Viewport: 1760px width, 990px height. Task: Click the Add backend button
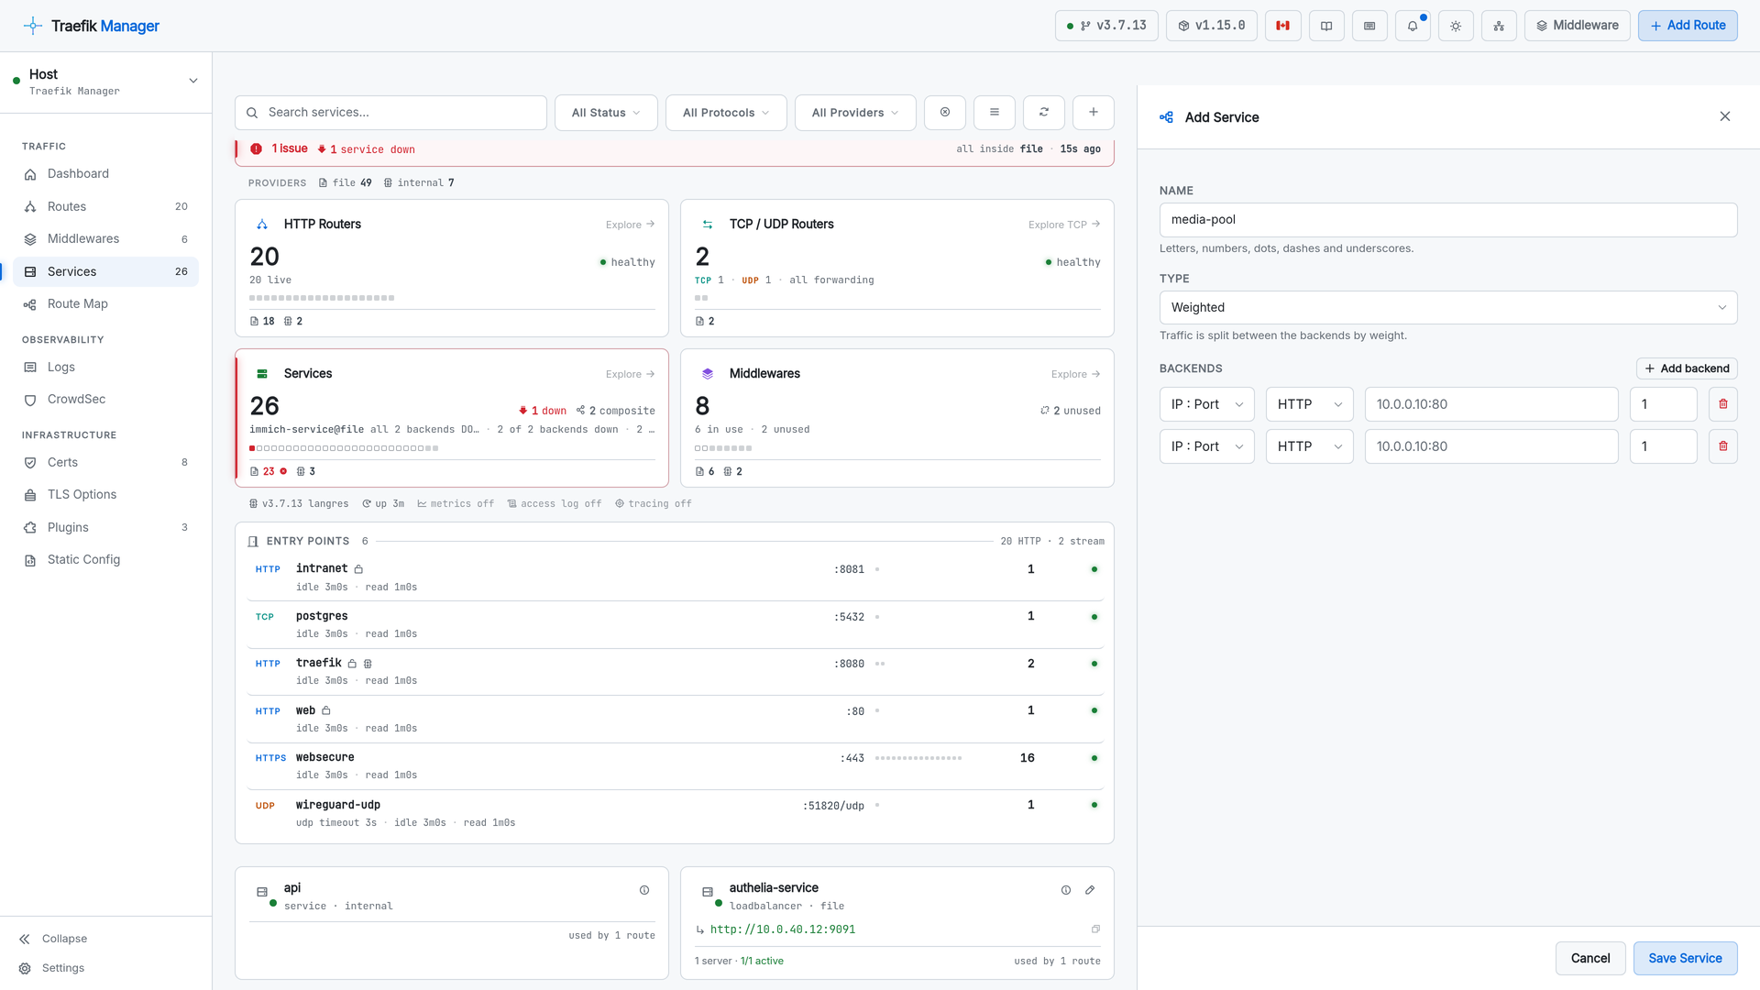point(1687,368)
